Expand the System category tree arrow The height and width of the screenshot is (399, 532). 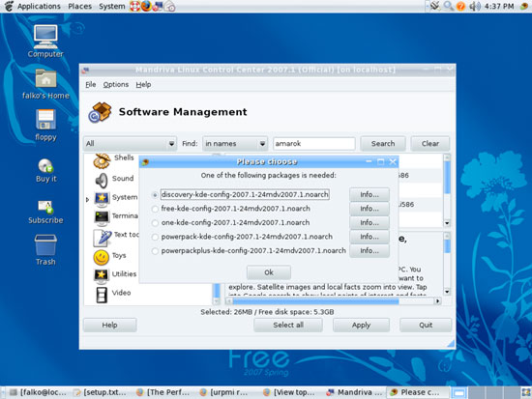coord(87,200)
